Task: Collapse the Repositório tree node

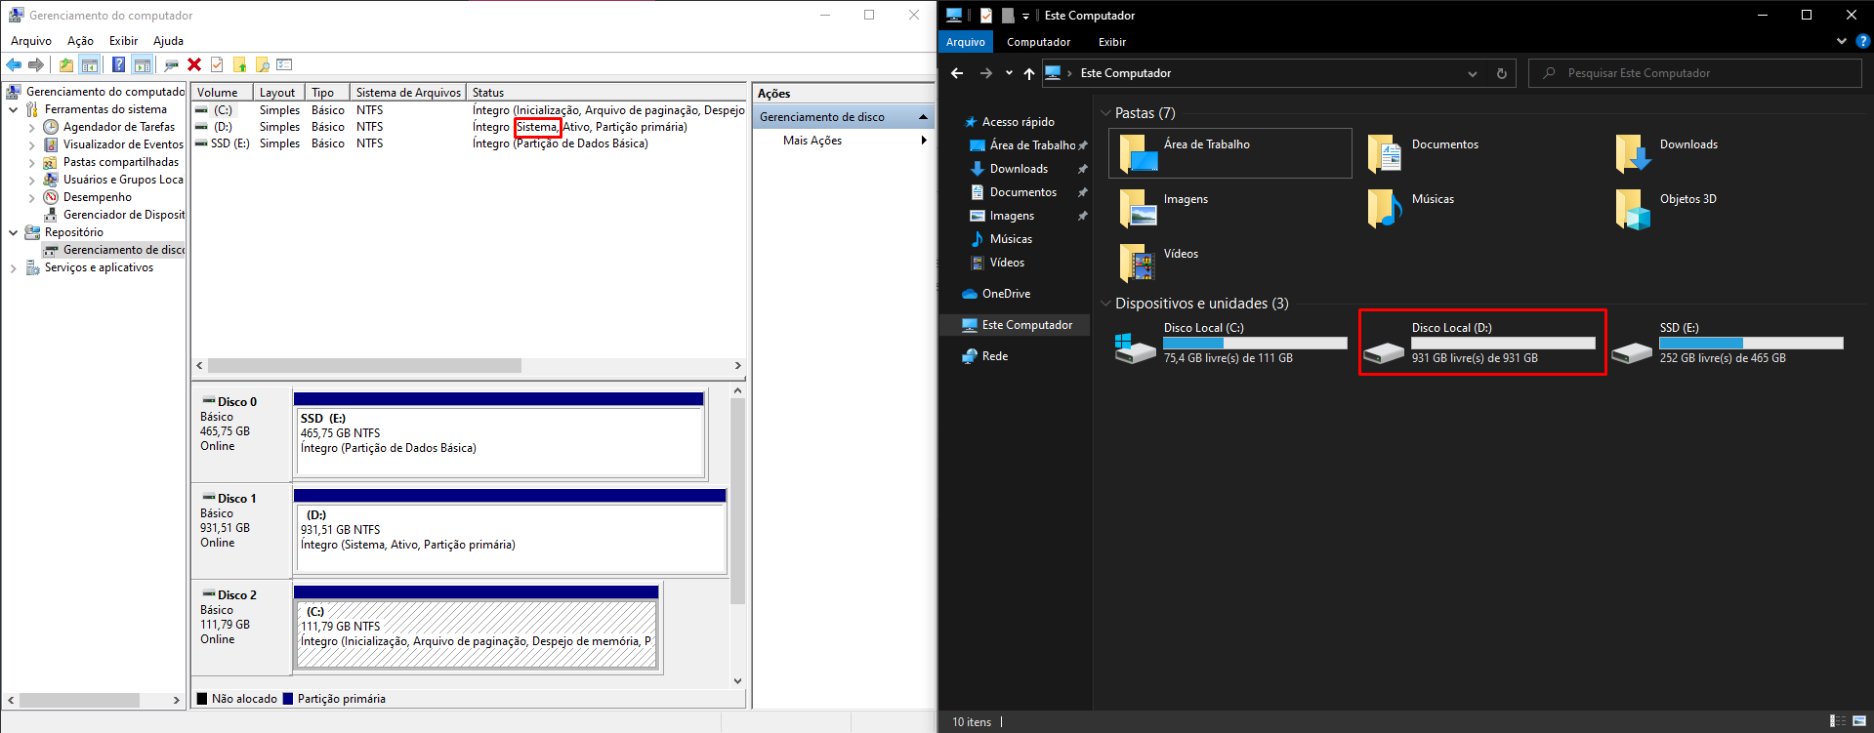Action: point(14,232)
